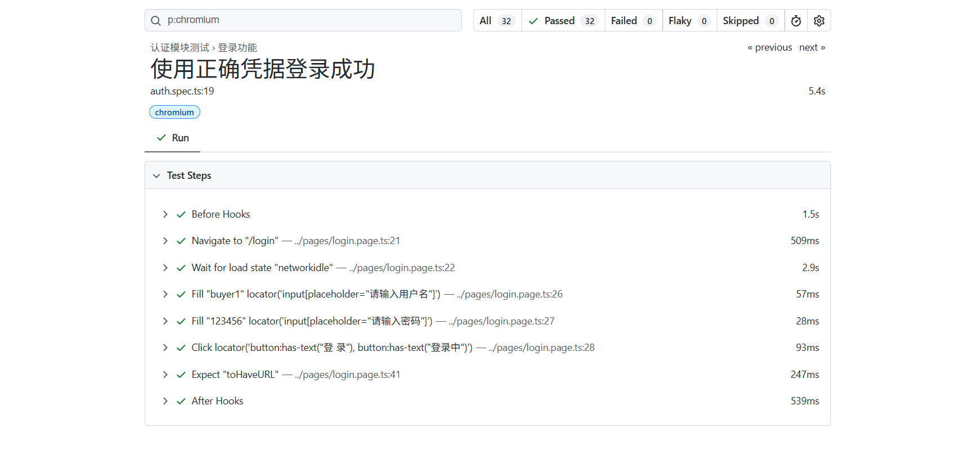Click green check on Fill "123456" step
957x473 pixels.
pos(181,321)
